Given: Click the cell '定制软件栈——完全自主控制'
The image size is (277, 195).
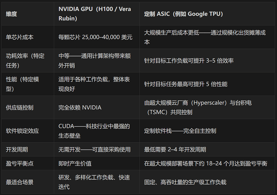Looking at the screenshot, I should 207,131.
